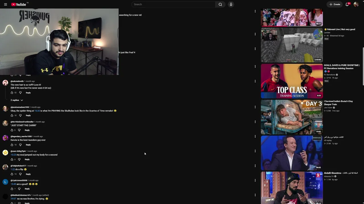Open options for "searching for a new vid" comment
This screenshot has width=364, height=204.
point(255,11)
